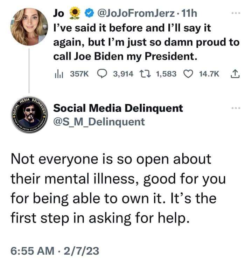
Task: Open Jo's tweet text about Joe Biden
Action: [x=146, y=42]
